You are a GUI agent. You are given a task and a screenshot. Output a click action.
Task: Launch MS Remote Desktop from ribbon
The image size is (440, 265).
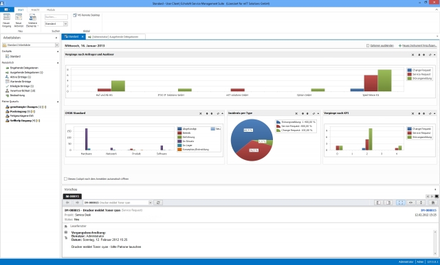(x=87, y=15)
